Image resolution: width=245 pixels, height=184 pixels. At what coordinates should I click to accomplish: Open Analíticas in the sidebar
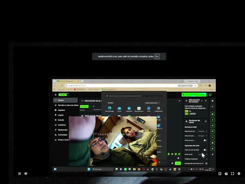[60, 125]
